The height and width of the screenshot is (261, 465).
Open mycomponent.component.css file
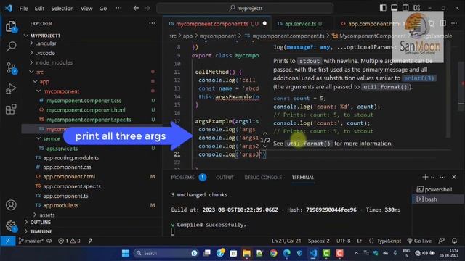click(x=84, y=101)
